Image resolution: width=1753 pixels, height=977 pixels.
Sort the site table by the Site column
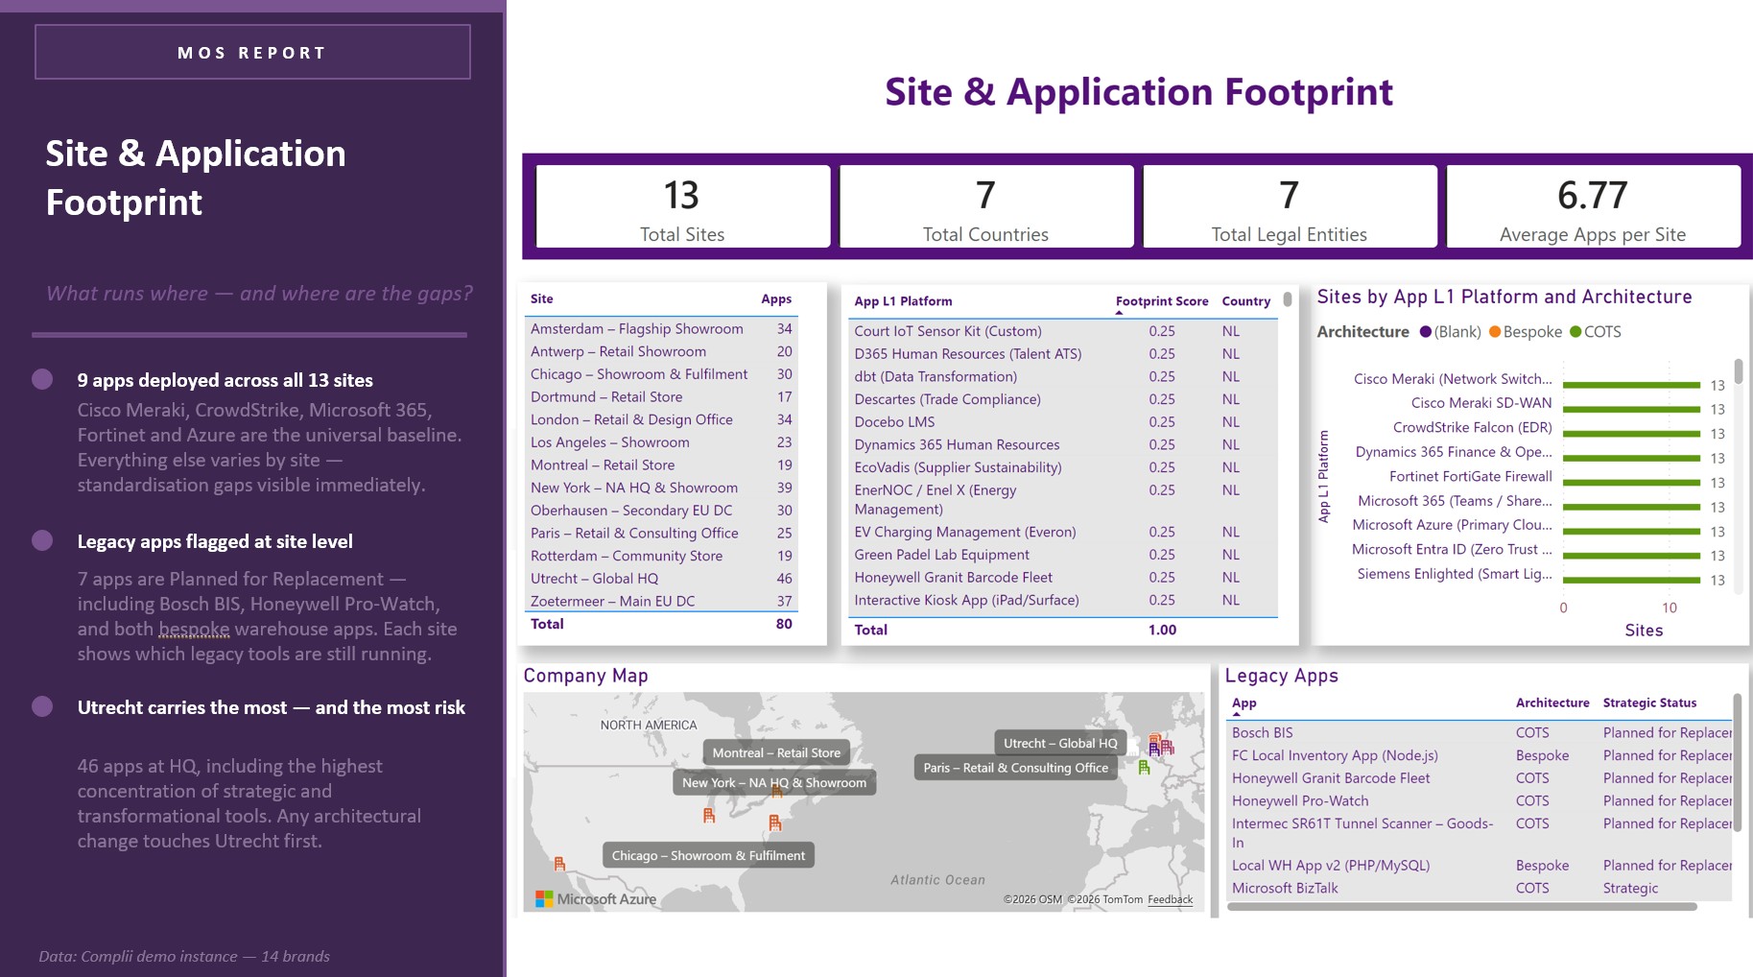tap(542, 298)
